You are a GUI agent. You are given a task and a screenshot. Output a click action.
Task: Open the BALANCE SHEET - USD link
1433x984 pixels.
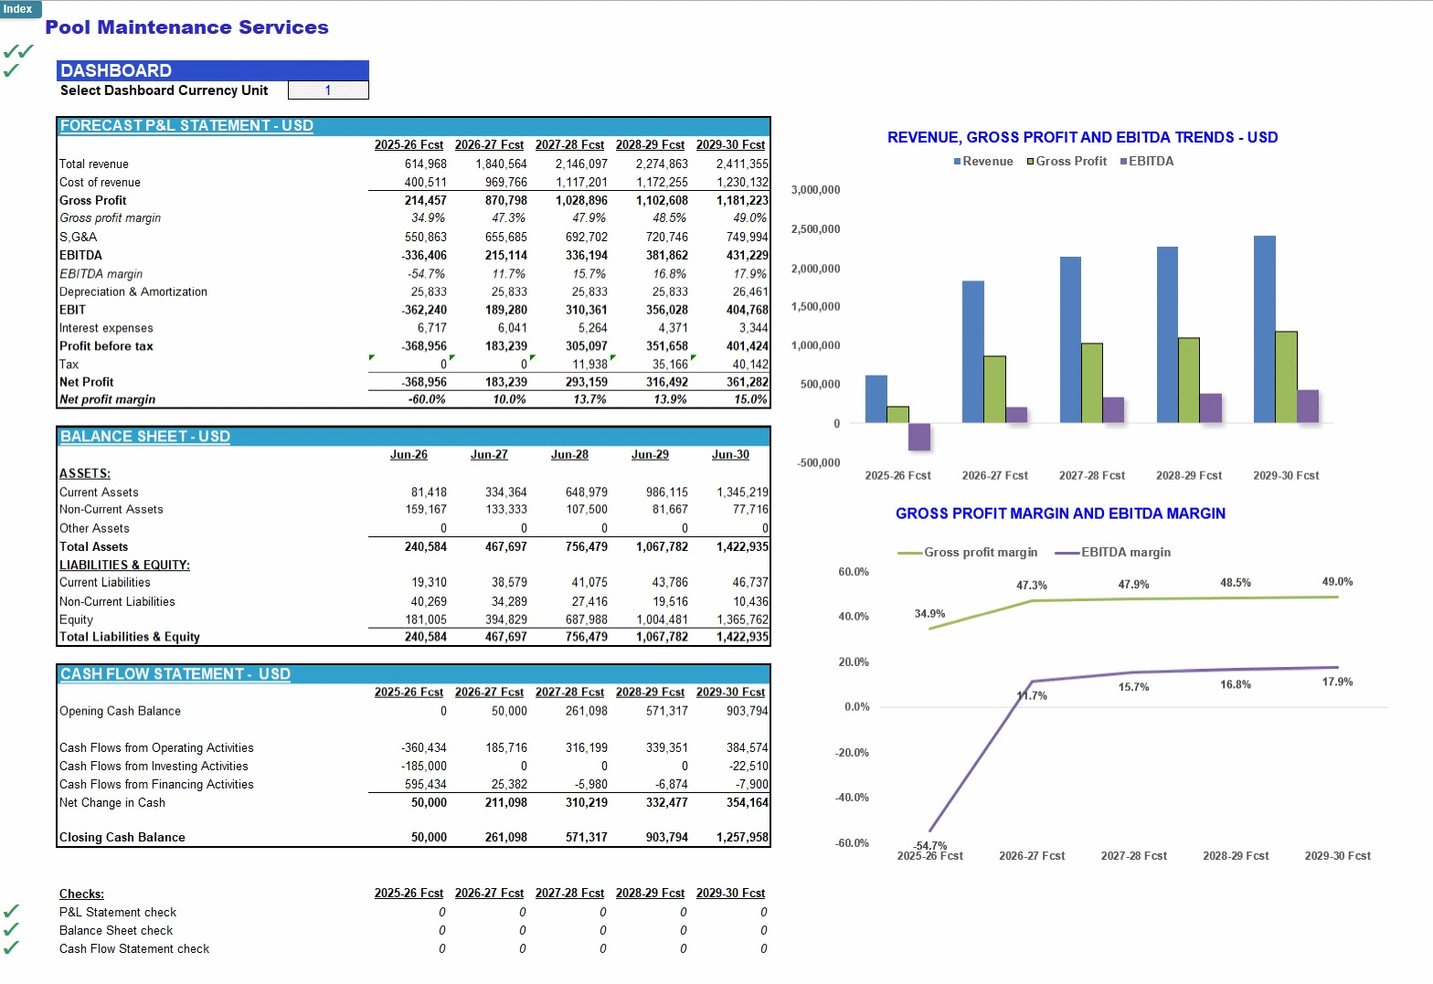[145, 437]
